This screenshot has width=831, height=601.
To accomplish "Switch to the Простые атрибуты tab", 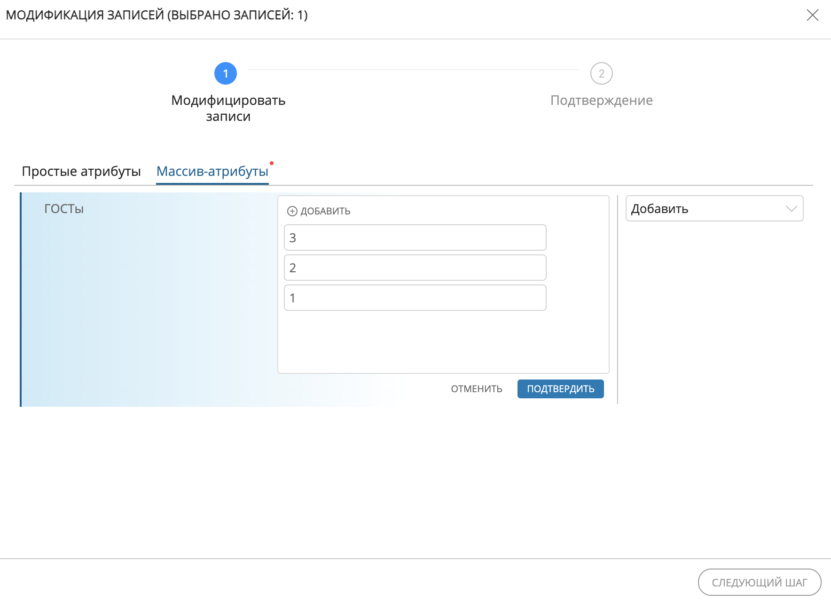I will pos(81,171).
